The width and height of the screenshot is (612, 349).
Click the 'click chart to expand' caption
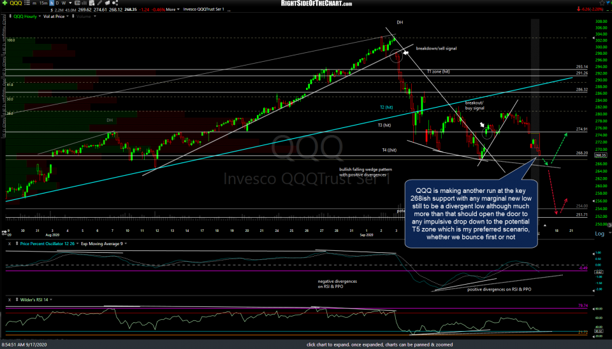[379, 345]
